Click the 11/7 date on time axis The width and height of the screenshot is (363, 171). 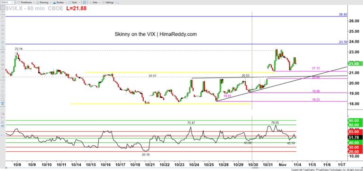tap(341, 165)
